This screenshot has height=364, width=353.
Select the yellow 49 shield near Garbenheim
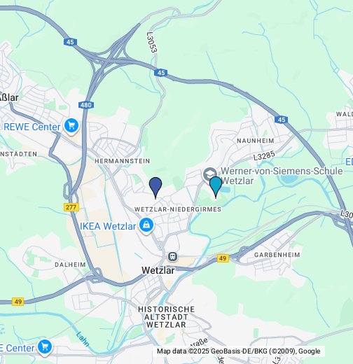point(223,258)
